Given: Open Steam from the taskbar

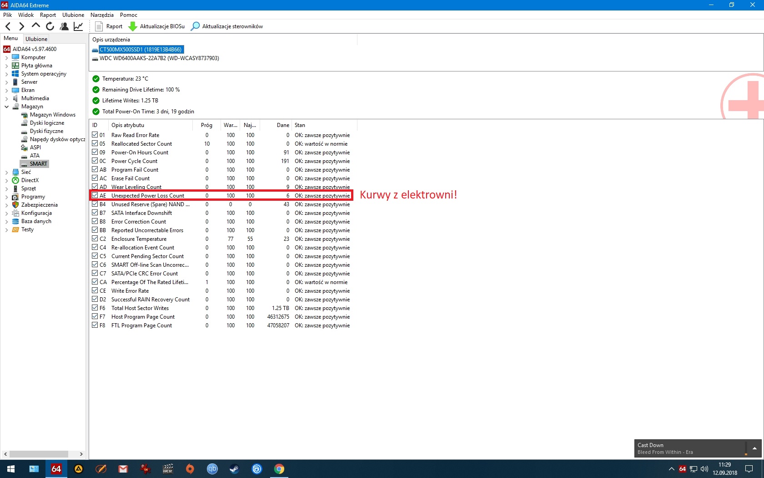Looking at the screenshot, I should click(x=235, y=469).
